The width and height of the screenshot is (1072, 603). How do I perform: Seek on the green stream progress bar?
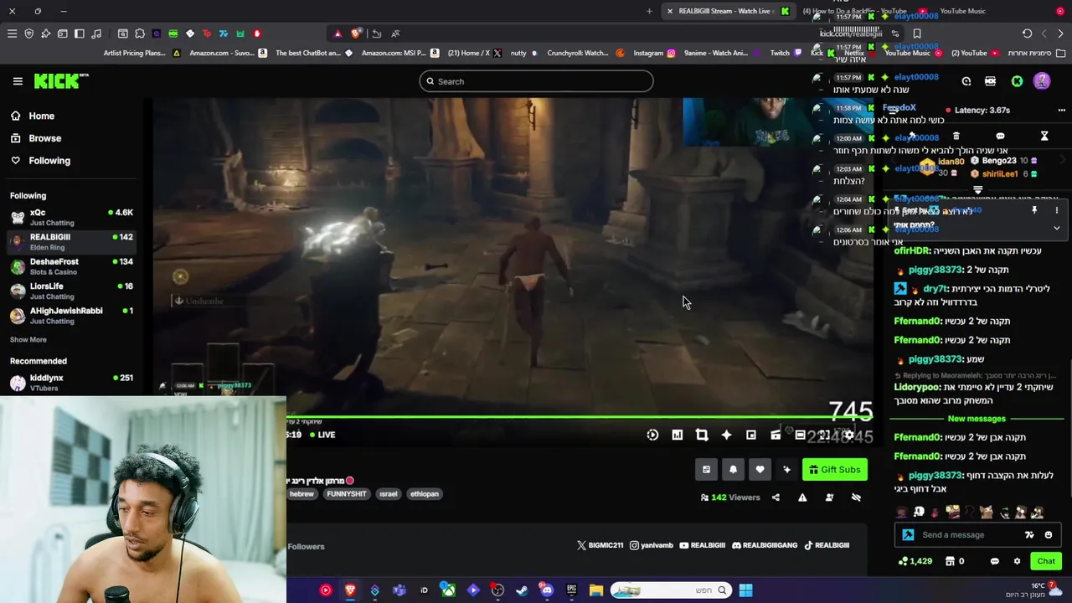tap(580, 416)
